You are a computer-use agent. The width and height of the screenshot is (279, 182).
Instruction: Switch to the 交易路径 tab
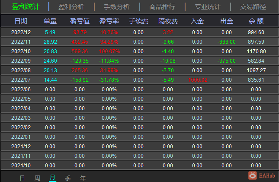[253, 7]
